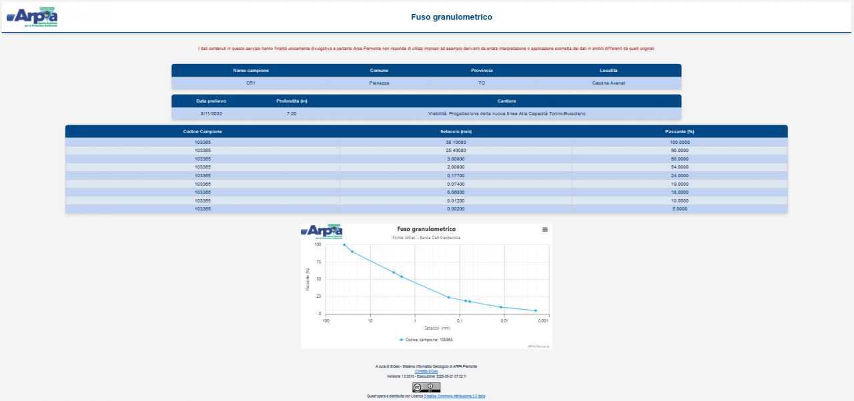Click the Nome campione column header
The height and width of the screenshot is (401, 854).
251,70
